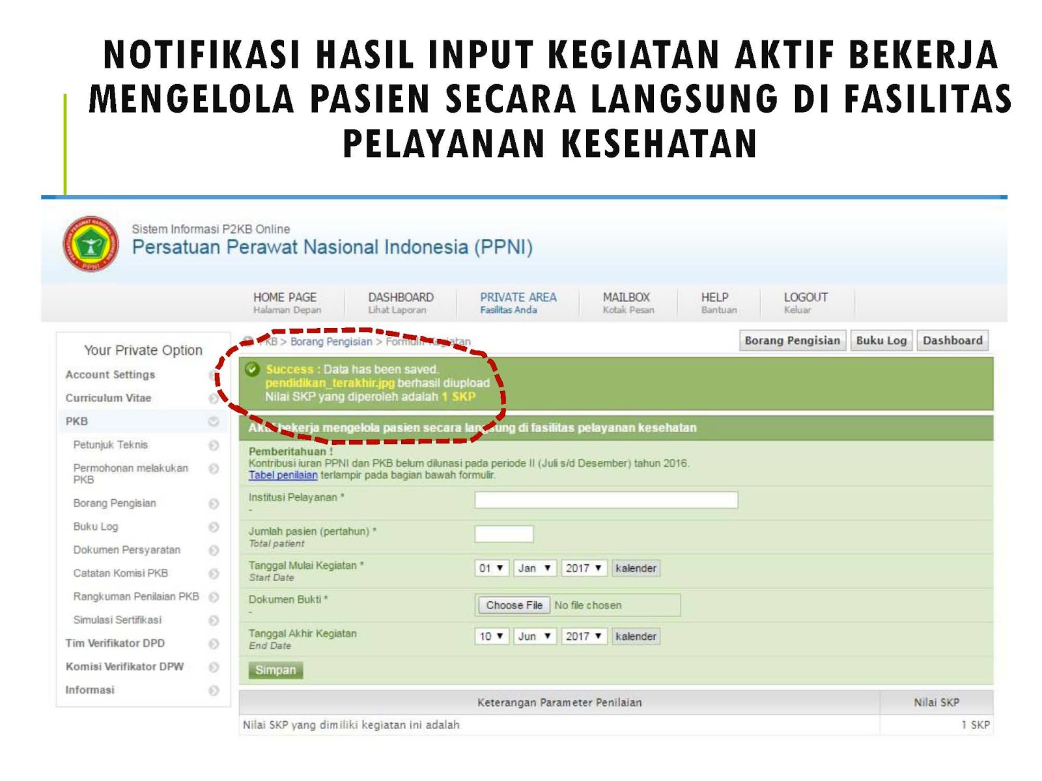Collapse the PKB section chevron icon

214,422
